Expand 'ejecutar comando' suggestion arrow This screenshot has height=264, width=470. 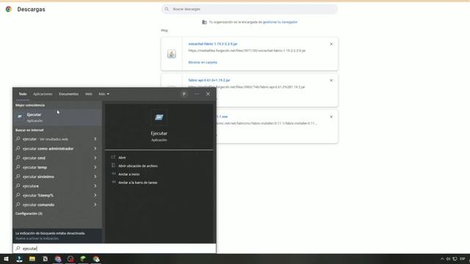[95, 205]
